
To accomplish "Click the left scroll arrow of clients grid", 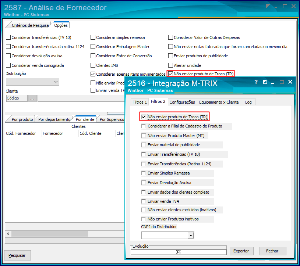I will (x=8, y=234).
